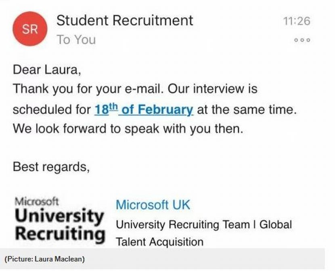335x271 pixels.
Task: Click the "We look forward to speak" line
Action: point(128,129)
